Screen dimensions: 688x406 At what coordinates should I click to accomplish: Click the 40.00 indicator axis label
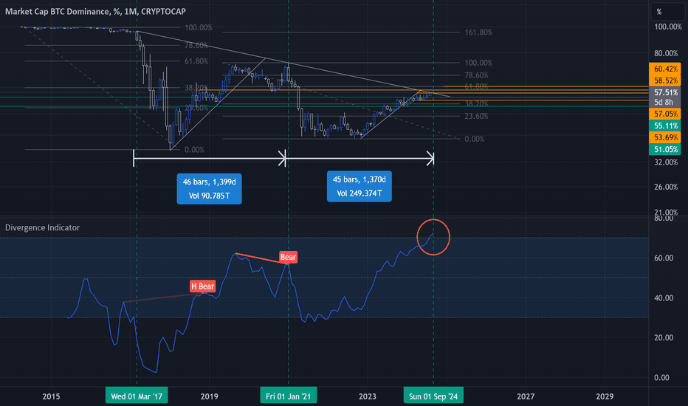click(664, 297)
